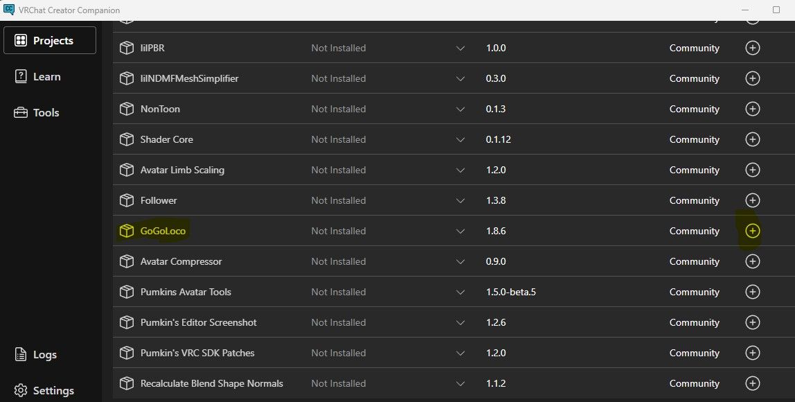
Task: Add the lilPBR package
Action: pos(752,48)
